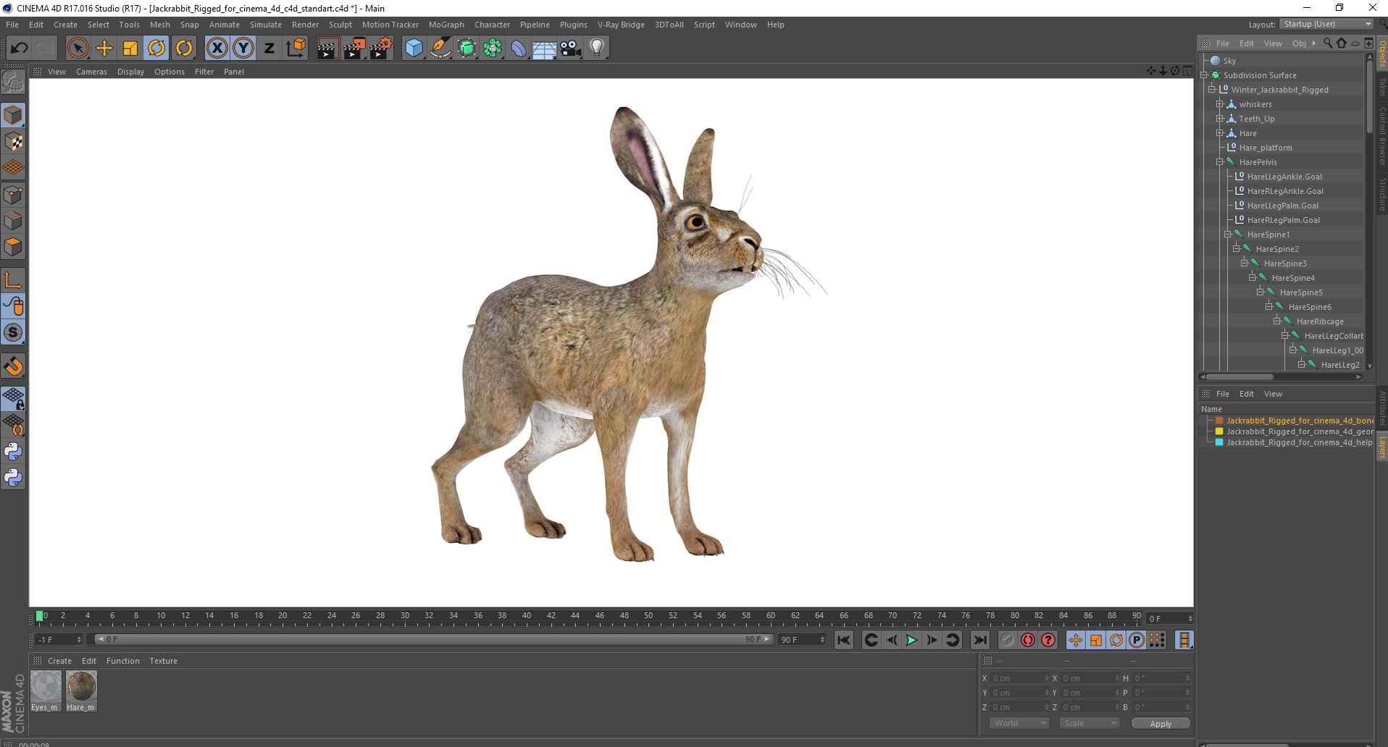Click the Apply button
Screen dimensions: 1388x747
[x=1161, y=724]
